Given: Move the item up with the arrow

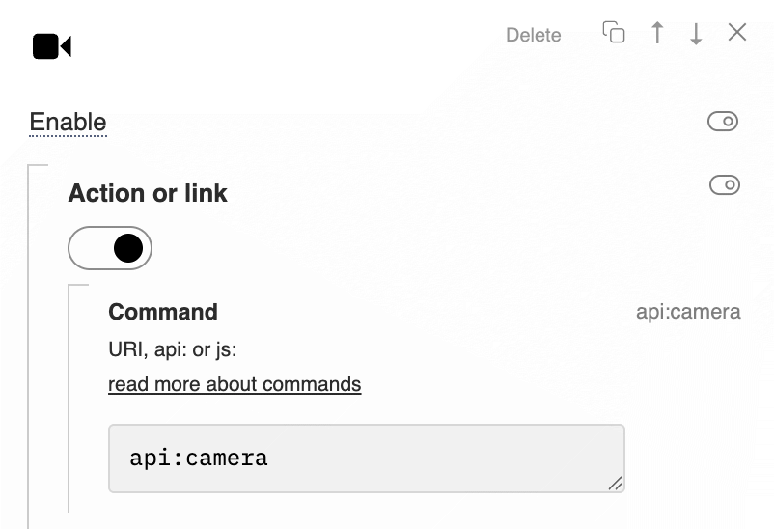Looking at the screenshot, I should pos(657,33).
